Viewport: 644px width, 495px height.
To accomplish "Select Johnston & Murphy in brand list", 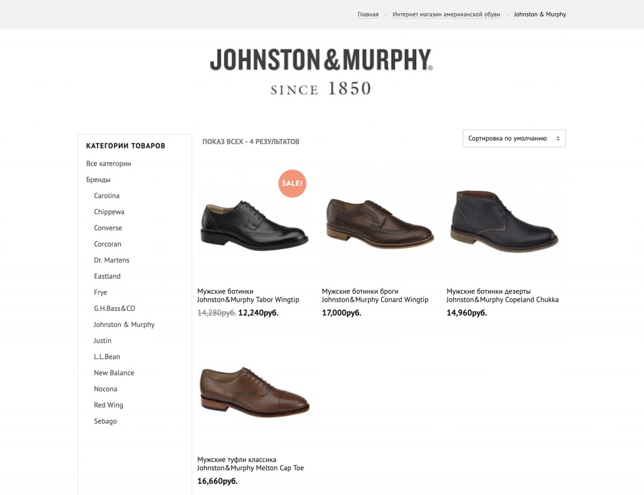I will pos(124,324).
